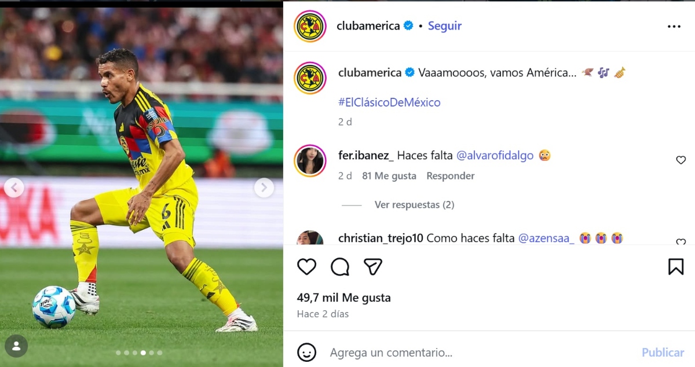The width and height of the screenshot is (695, 367).
Task: Reply to fer.ibanez_ via Responder
Action: pos(451,176)
